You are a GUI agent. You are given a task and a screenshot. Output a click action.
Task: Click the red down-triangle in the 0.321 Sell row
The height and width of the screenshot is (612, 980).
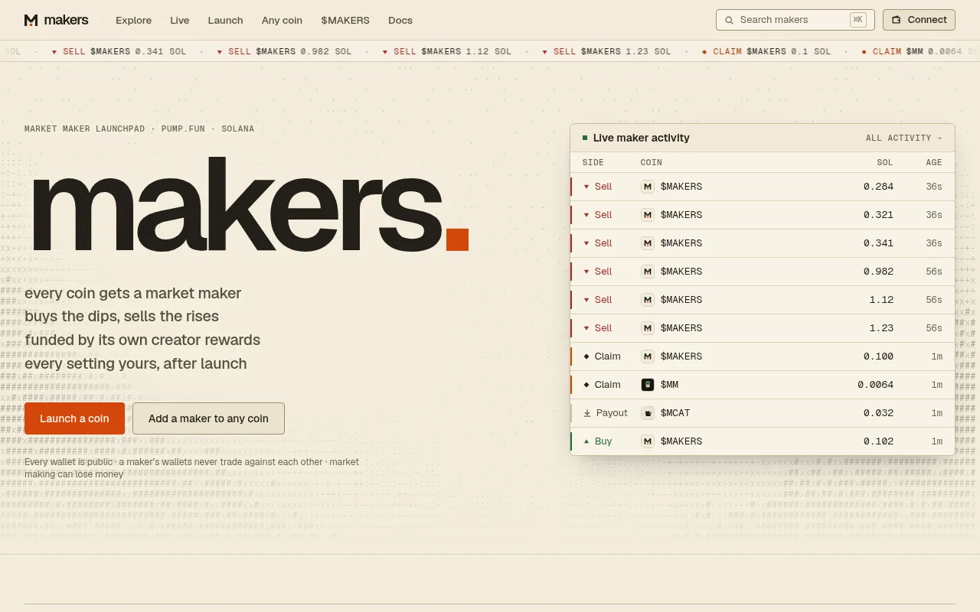point(586,215)
